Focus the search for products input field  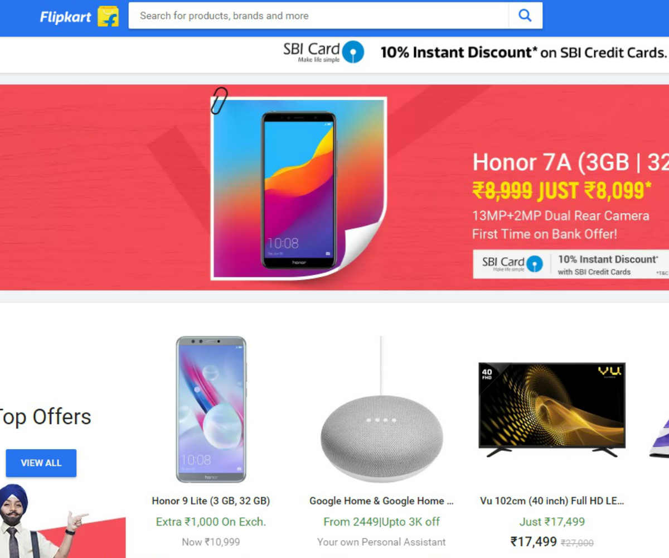pyautogui.click(x=318, y=16)
